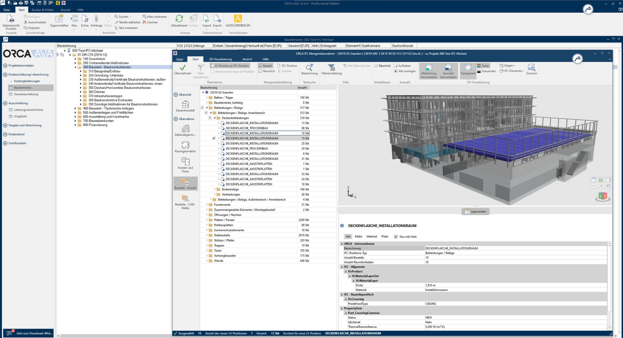This screenshot has width=623, height=338.
Task: Open Fenster und Türen in sidebar
Action: 185,165
